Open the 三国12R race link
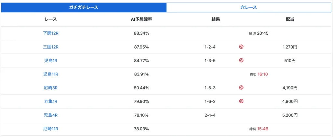Image resolution: width=333 pixels, height=137 pixels. click(50, 47)
